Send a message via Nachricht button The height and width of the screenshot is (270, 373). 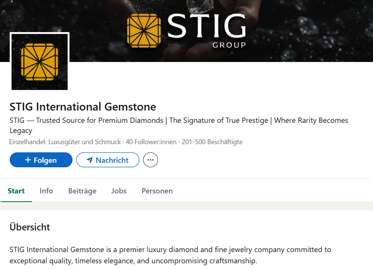click(x=108, y=160)
